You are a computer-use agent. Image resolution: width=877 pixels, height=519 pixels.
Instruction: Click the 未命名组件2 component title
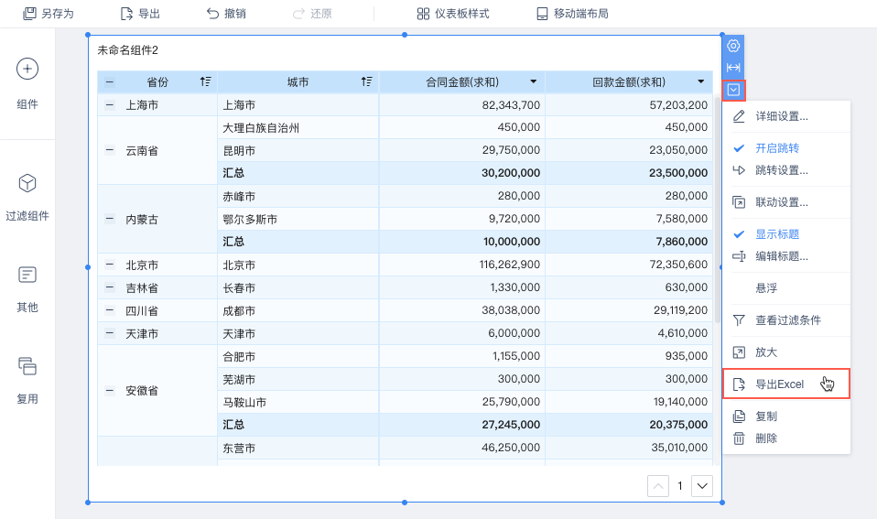click(128, 50)
